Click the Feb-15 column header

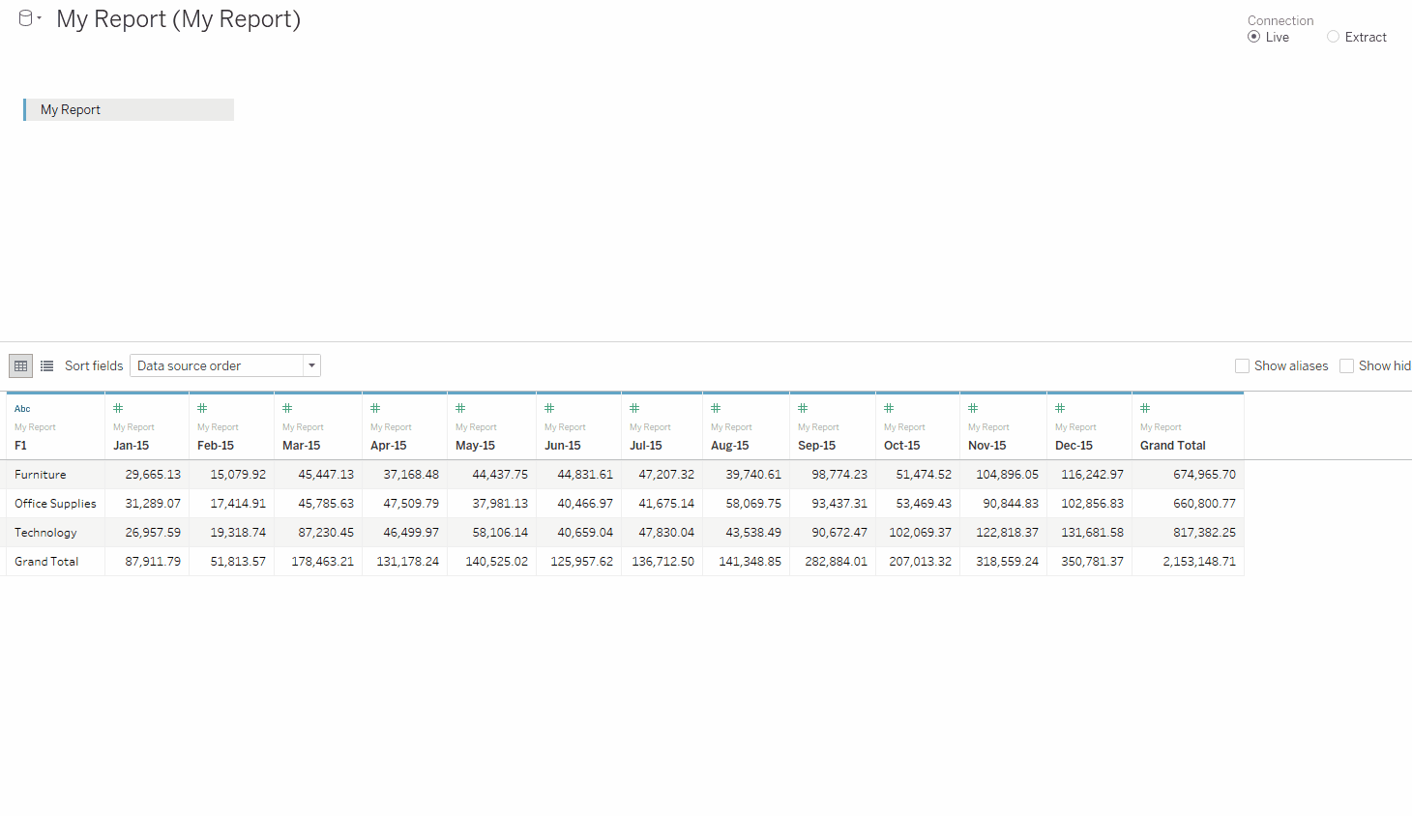pyautogui.click(x=217, y=445)
